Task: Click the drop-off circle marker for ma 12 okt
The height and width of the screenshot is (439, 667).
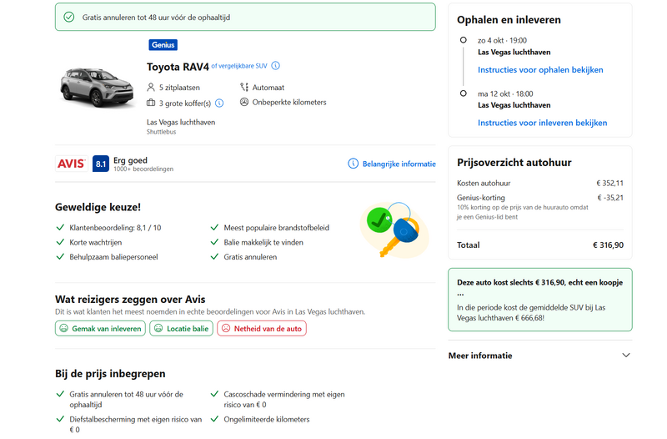Action: point(464,93)
